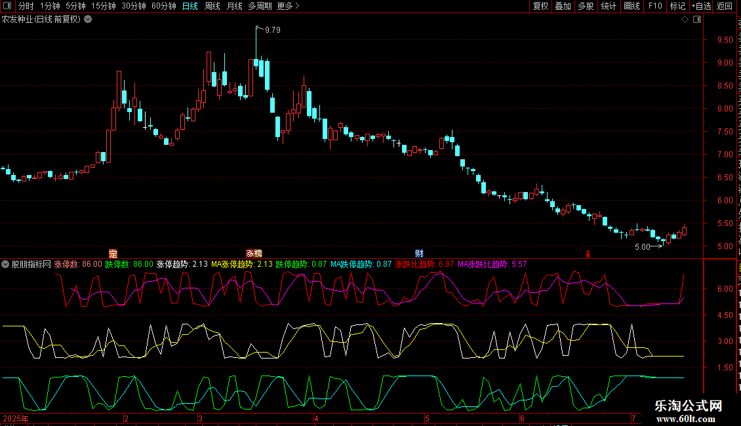Open the 多股 multi-stock view
Viewport: 741px width, 426px height.
[586, 6]
